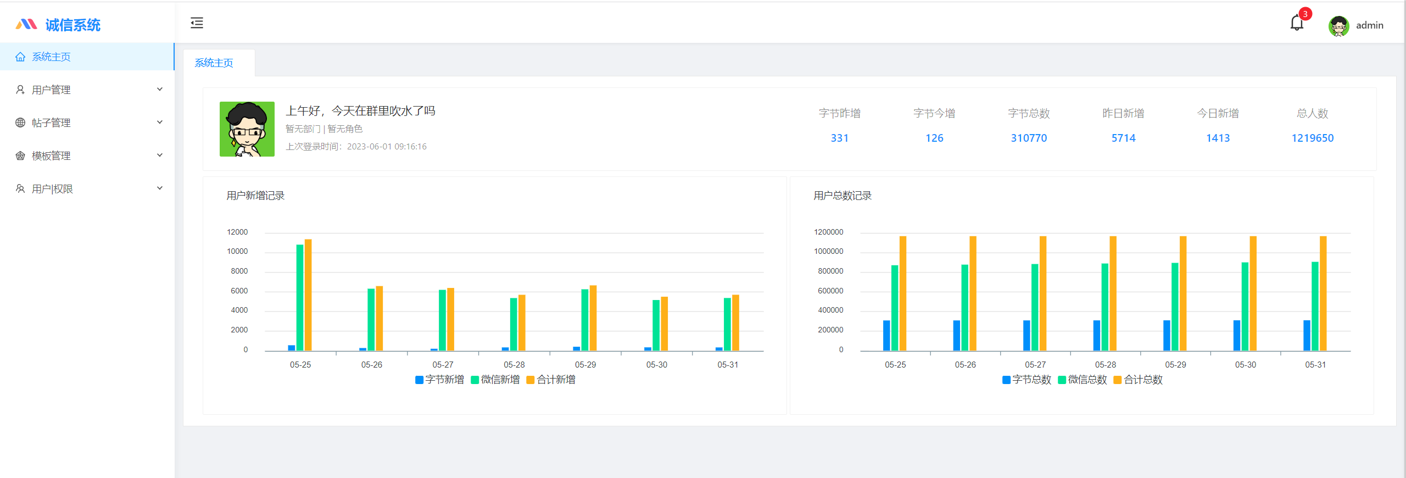Open 模板管理 menu item in sidebar
The height and width of the screenshot is (478, 1406).
point(51,156)
